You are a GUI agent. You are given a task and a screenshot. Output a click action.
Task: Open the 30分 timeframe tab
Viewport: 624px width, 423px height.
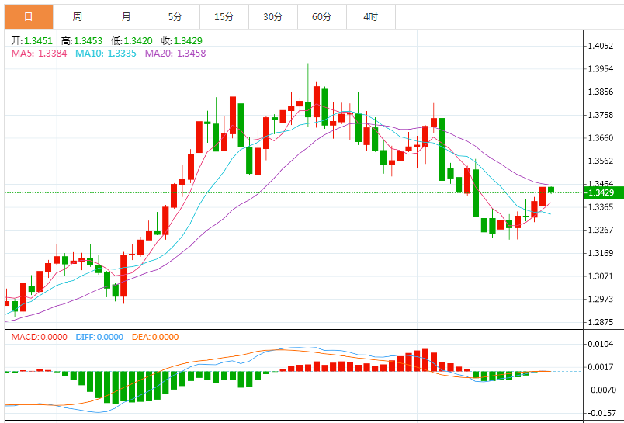click(x=273, y=17)
